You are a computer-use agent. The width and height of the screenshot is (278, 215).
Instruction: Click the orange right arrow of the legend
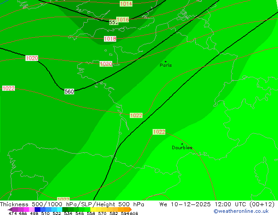[131, 209]
